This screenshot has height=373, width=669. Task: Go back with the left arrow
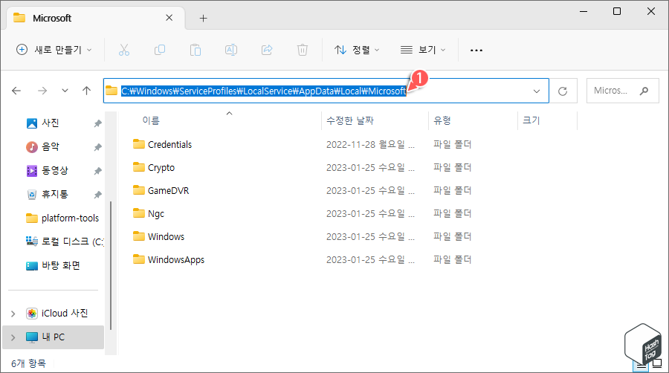16,91
